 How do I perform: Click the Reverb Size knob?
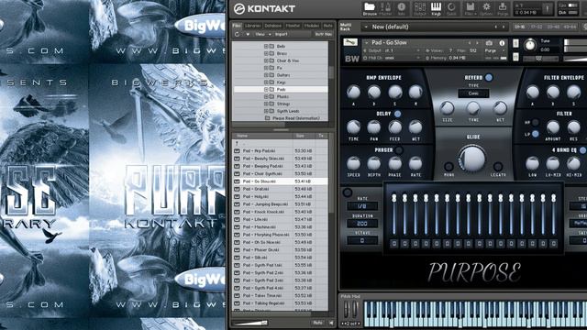(447, 108)
